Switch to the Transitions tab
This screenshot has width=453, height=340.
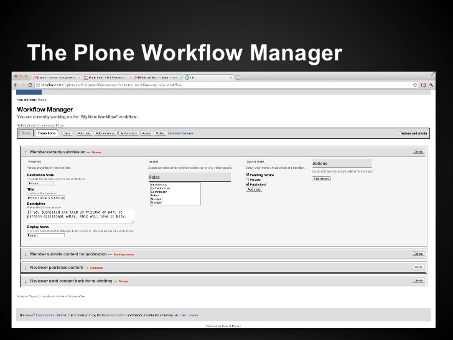coord(47,133)
